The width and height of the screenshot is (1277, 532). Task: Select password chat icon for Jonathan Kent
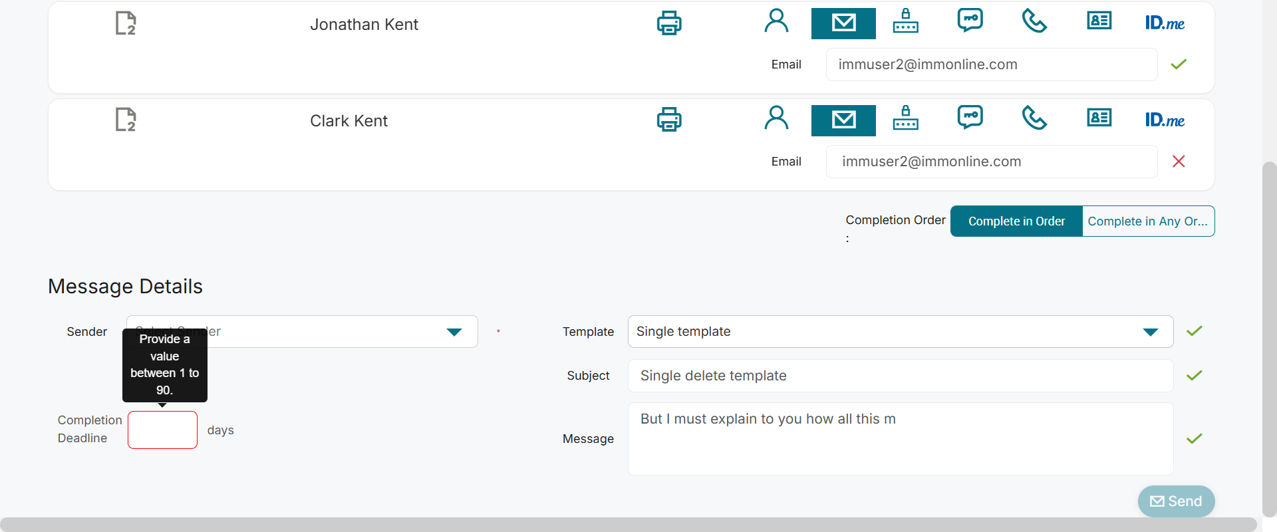pyautogui.click(x=970, y=21)
